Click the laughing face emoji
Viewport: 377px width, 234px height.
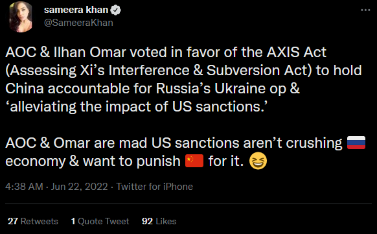tap(258, 161)
